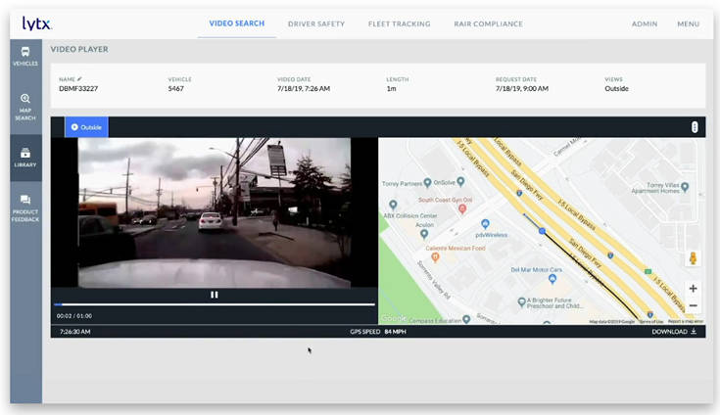
Task: Open the Menu in top right
Action: [688, 23]
